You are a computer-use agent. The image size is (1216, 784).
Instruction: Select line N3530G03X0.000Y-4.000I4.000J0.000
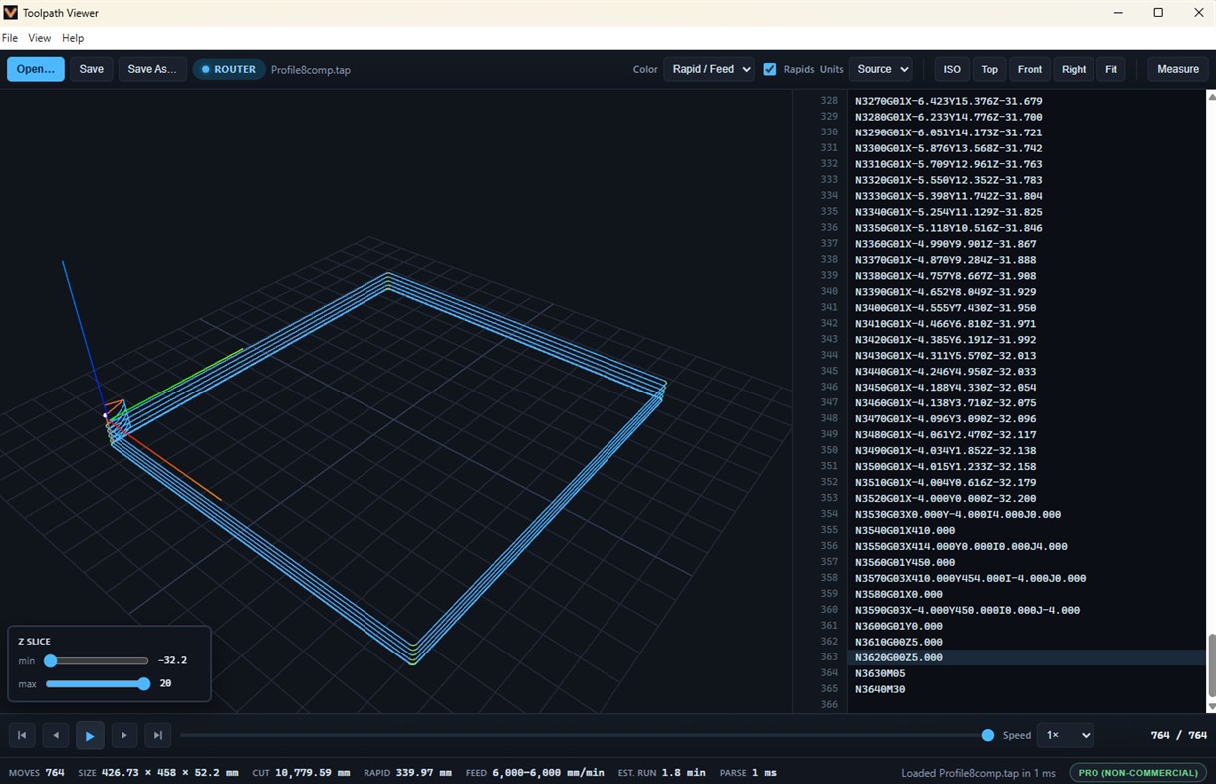coord(1026,514)
